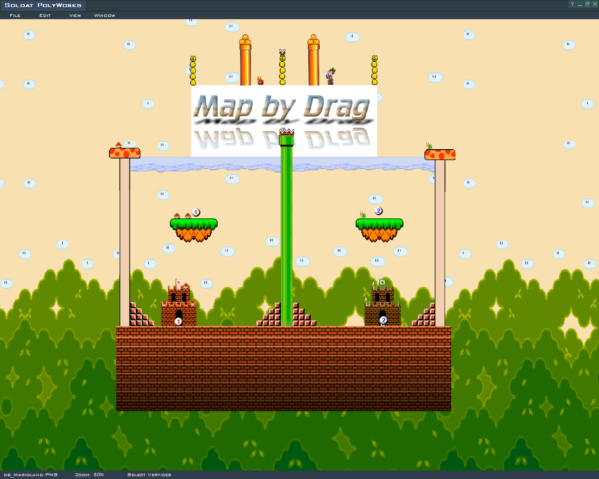The width and height of the screenshot is (599, 479).
Task: Select the red star flag on left castle
Action: (178, 282)
